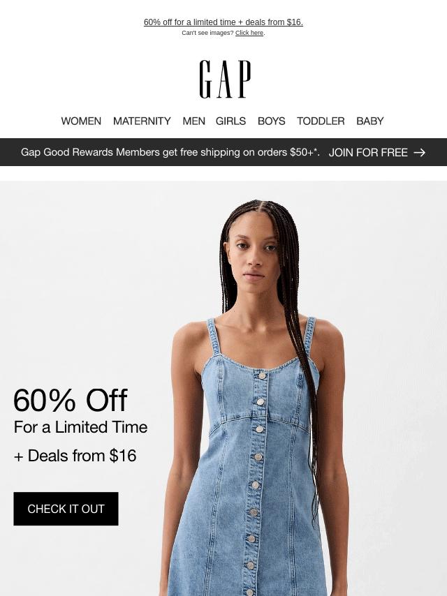
Task: Select the GIRLS category link
Action: click(230, 121)
